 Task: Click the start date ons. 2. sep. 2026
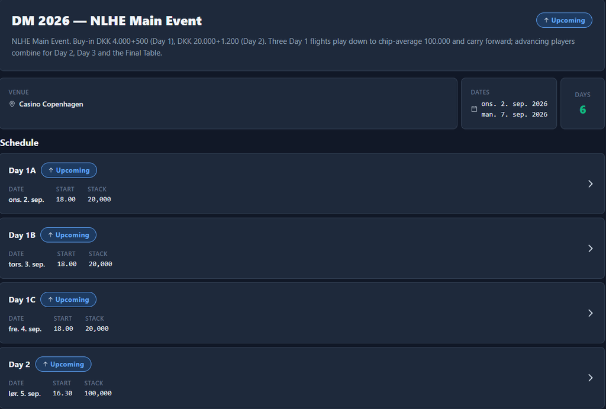pyautogui.click(x=514, y=104)
